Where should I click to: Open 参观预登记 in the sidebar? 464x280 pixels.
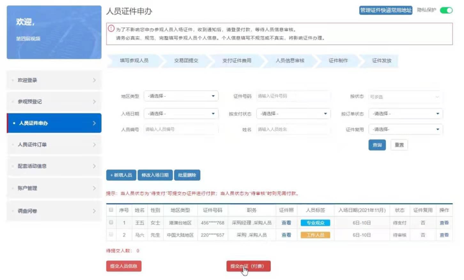coord(54,102)
